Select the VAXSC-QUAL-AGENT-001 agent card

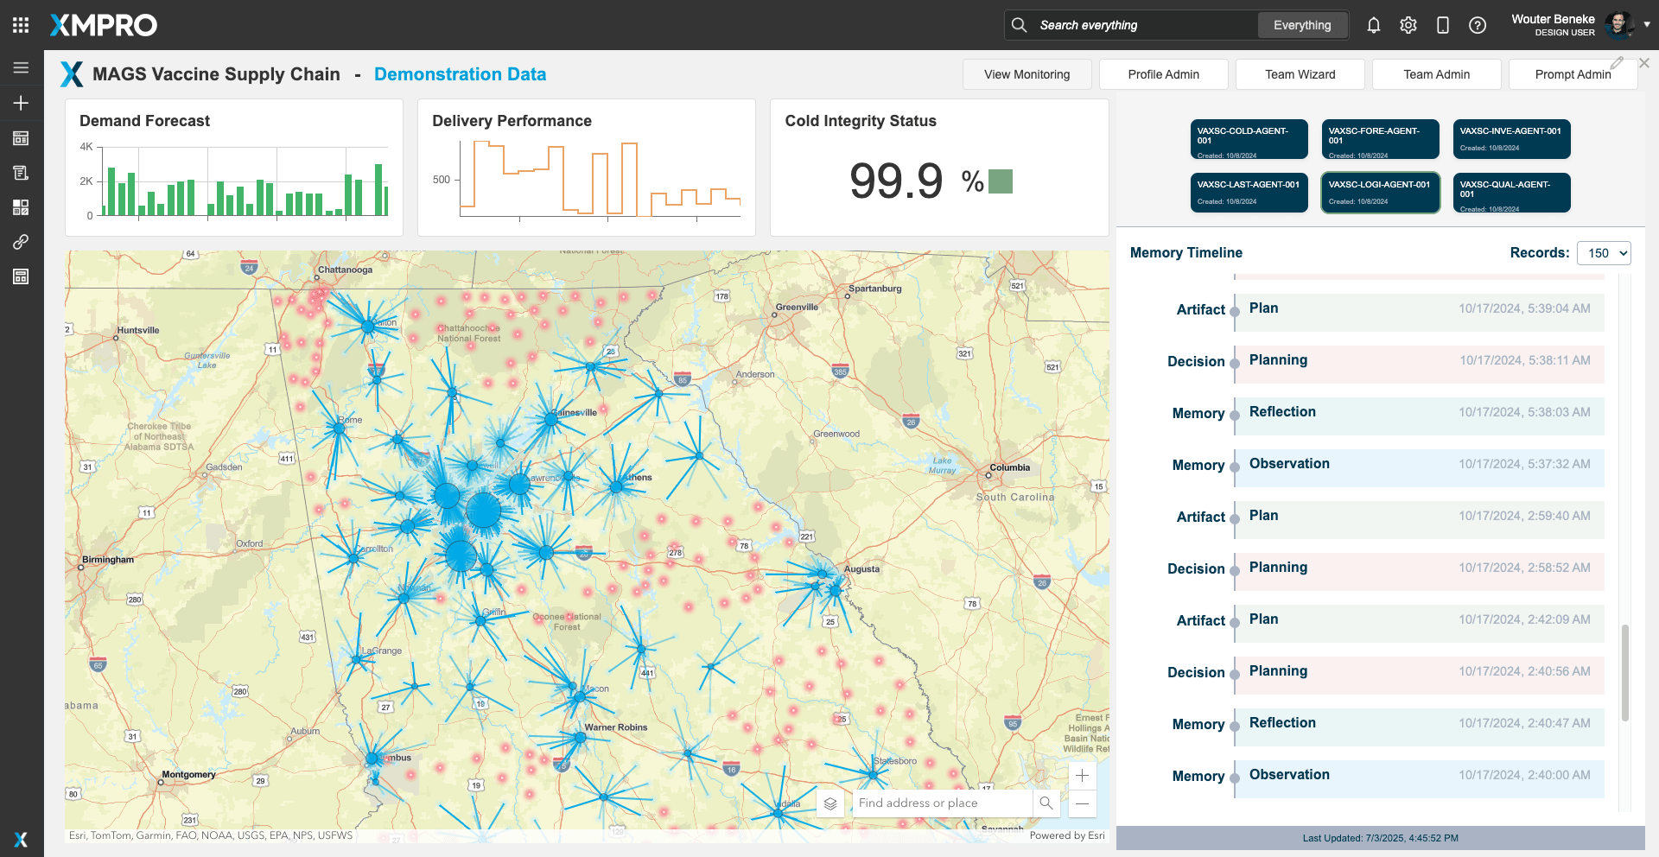point(1511,193)
